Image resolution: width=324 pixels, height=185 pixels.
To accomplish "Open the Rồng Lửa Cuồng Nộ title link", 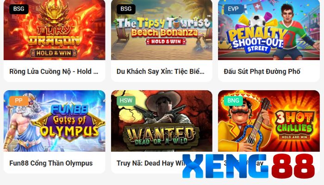I will point(54,71).
